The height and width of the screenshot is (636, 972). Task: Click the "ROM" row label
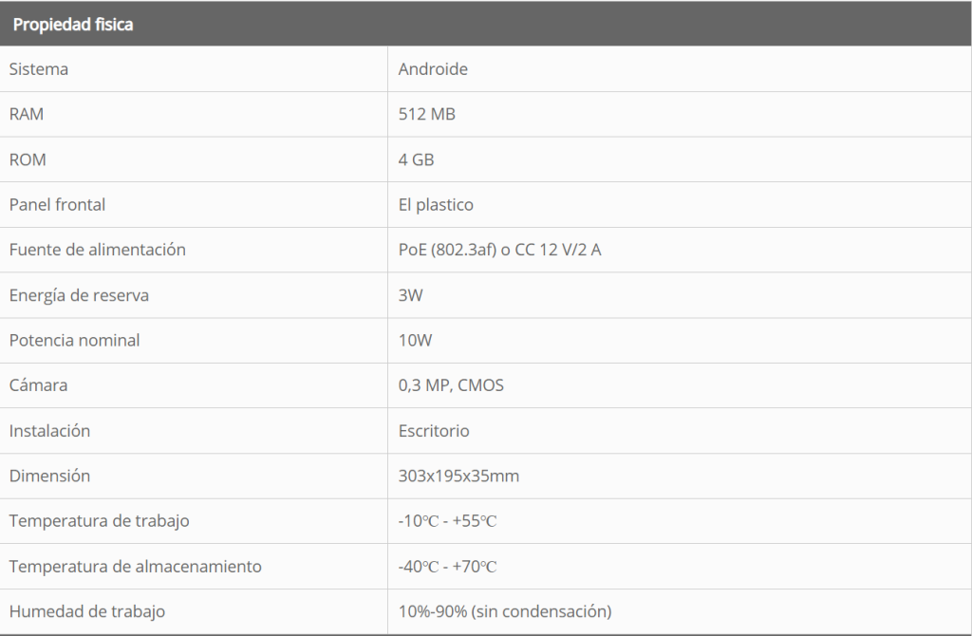coord(28,159)
